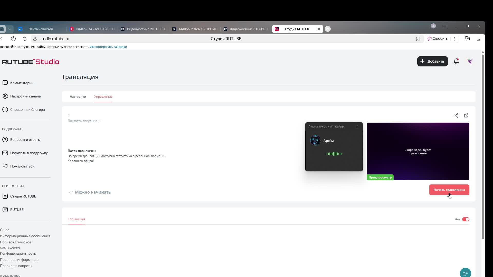Click the Поток подключён text

(x=82, y=151)
